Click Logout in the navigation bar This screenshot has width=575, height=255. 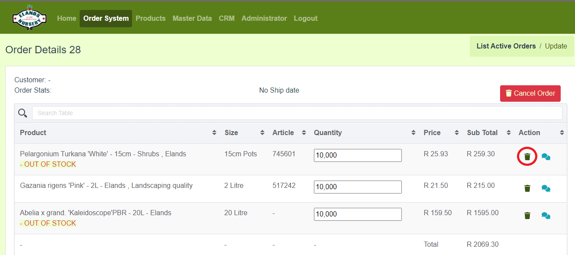(x=305, y=18)
